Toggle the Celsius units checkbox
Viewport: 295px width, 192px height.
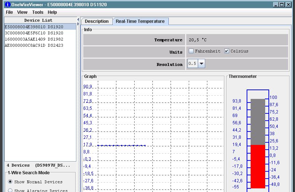(227, 51)
